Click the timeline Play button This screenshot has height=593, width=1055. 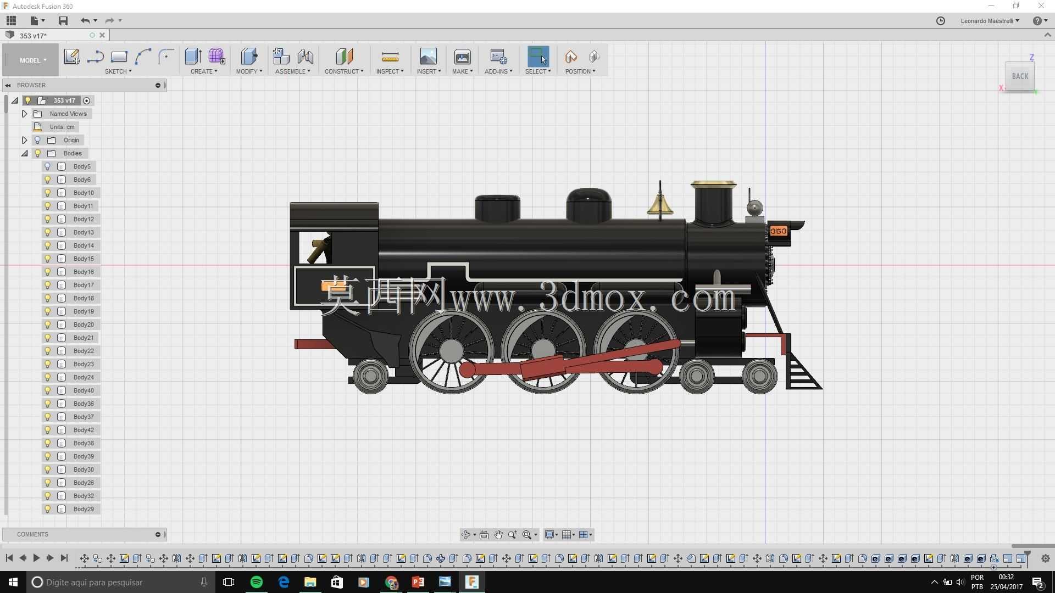point(36,558)
